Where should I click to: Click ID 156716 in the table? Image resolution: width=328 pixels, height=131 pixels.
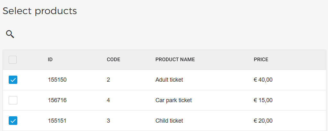pyautogui.click(x=57, y=100)
